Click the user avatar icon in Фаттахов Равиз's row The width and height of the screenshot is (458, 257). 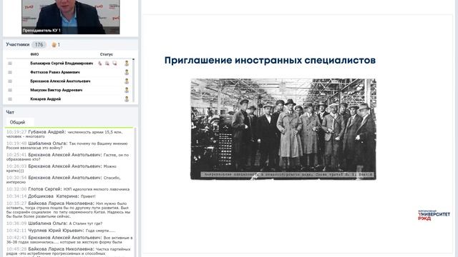pos(127,72)
